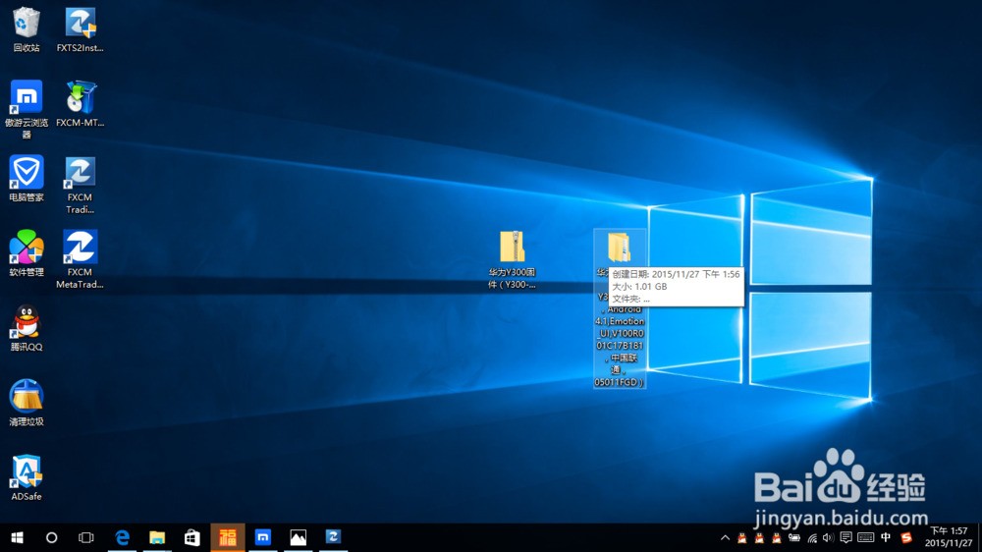The height and width of the screenshot is (552, 982).
Task: Expand hidden system tray icons arrow
Action: [725, 537]
